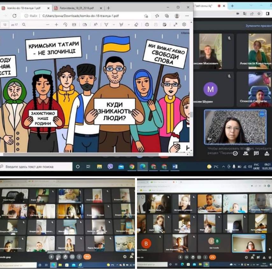This screenshot has width=272, height=270.
Task: Raise hand in bottom-left Meet call
Action: pos(65,257)
